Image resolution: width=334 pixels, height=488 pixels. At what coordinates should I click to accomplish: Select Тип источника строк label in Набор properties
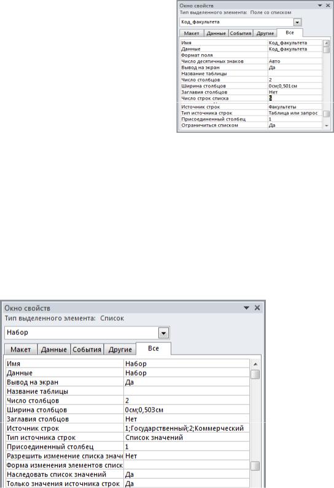tap(41, 438)
